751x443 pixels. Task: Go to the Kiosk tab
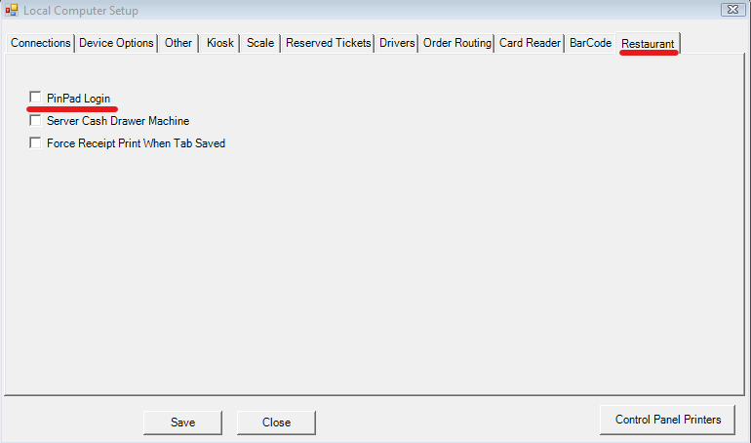(x=220, y=43)
